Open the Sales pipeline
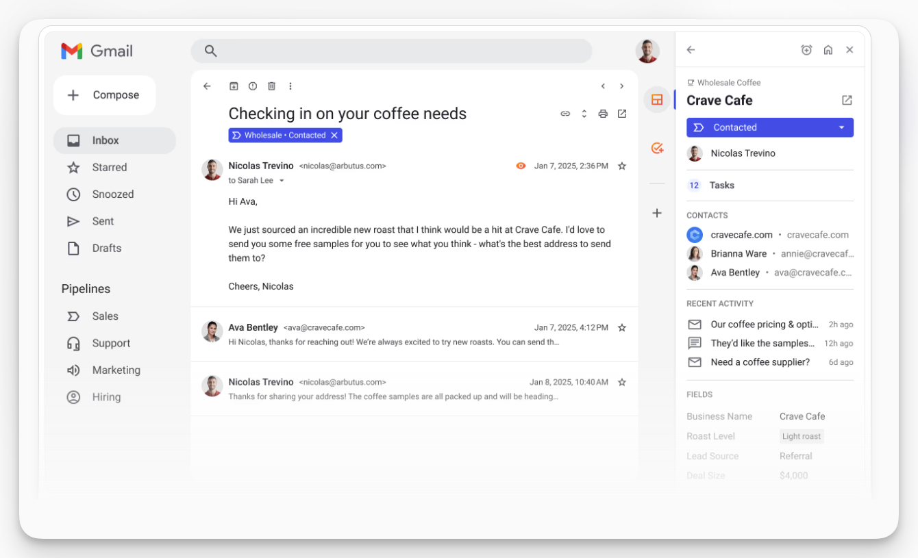This screenshot has height=558, width=918. (x=105, y=316)
